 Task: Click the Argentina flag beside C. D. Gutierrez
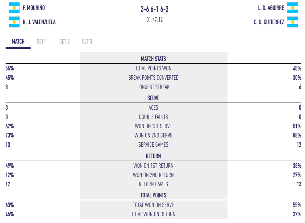click(x=292, y=22)
